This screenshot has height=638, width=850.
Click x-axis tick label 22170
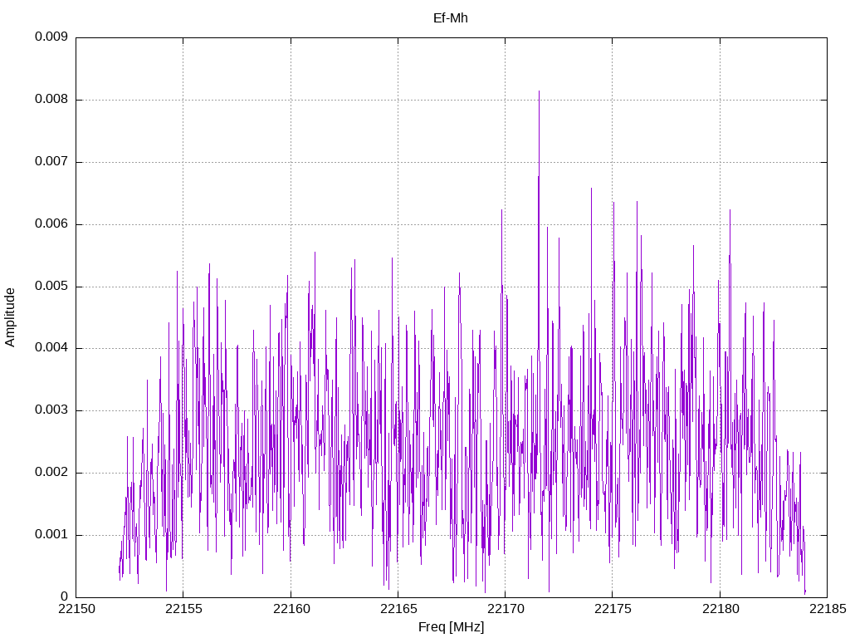pyautogui.click(x=506, y=609)
